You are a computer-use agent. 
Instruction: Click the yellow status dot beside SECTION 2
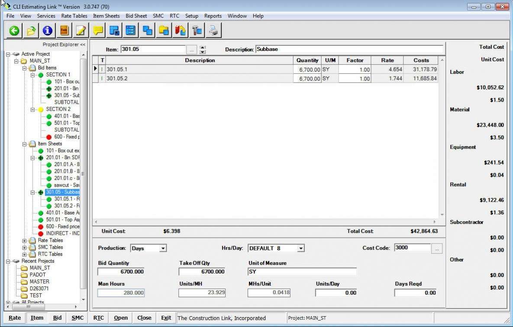41,109
